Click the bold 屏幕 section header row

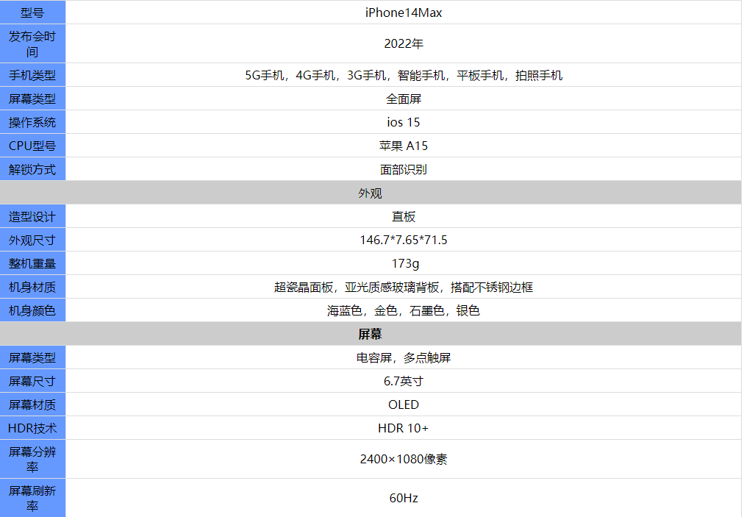(x=371, y=334)
